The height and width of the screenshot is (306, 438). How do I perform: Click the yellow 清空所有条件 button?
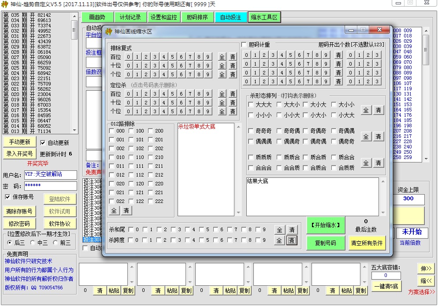tap(367, 243)
